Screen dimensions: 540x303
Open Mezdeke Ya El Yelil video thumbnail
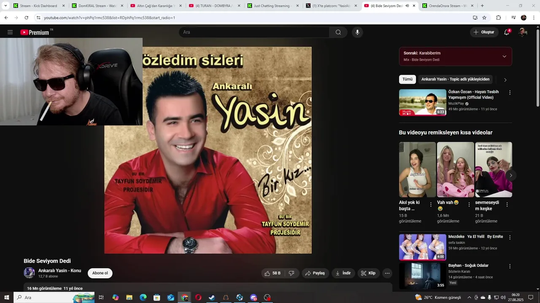click(x=423, y=247)
